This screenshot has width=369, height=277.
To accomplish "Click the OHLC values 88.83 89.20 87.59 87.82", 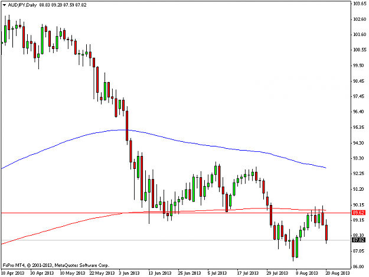I will (x=63, y=5).
